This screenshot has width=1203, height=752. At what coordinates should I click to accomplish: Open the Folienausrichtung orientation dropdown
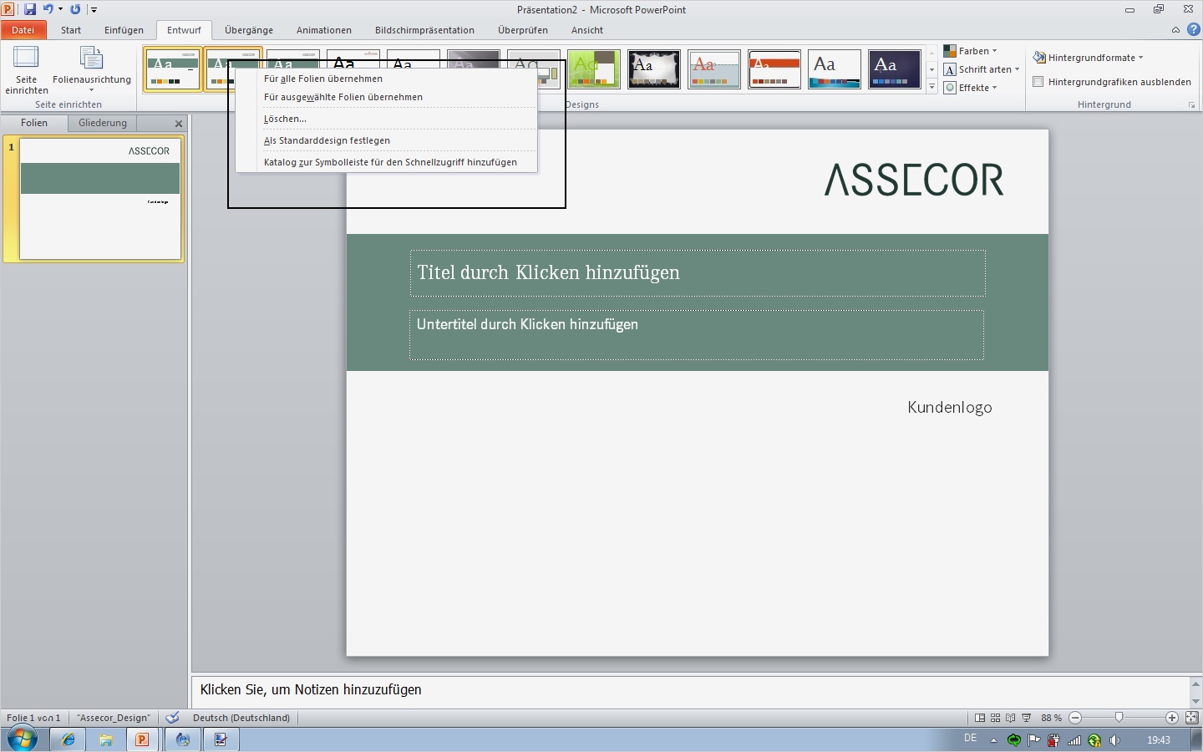(92, 71)
